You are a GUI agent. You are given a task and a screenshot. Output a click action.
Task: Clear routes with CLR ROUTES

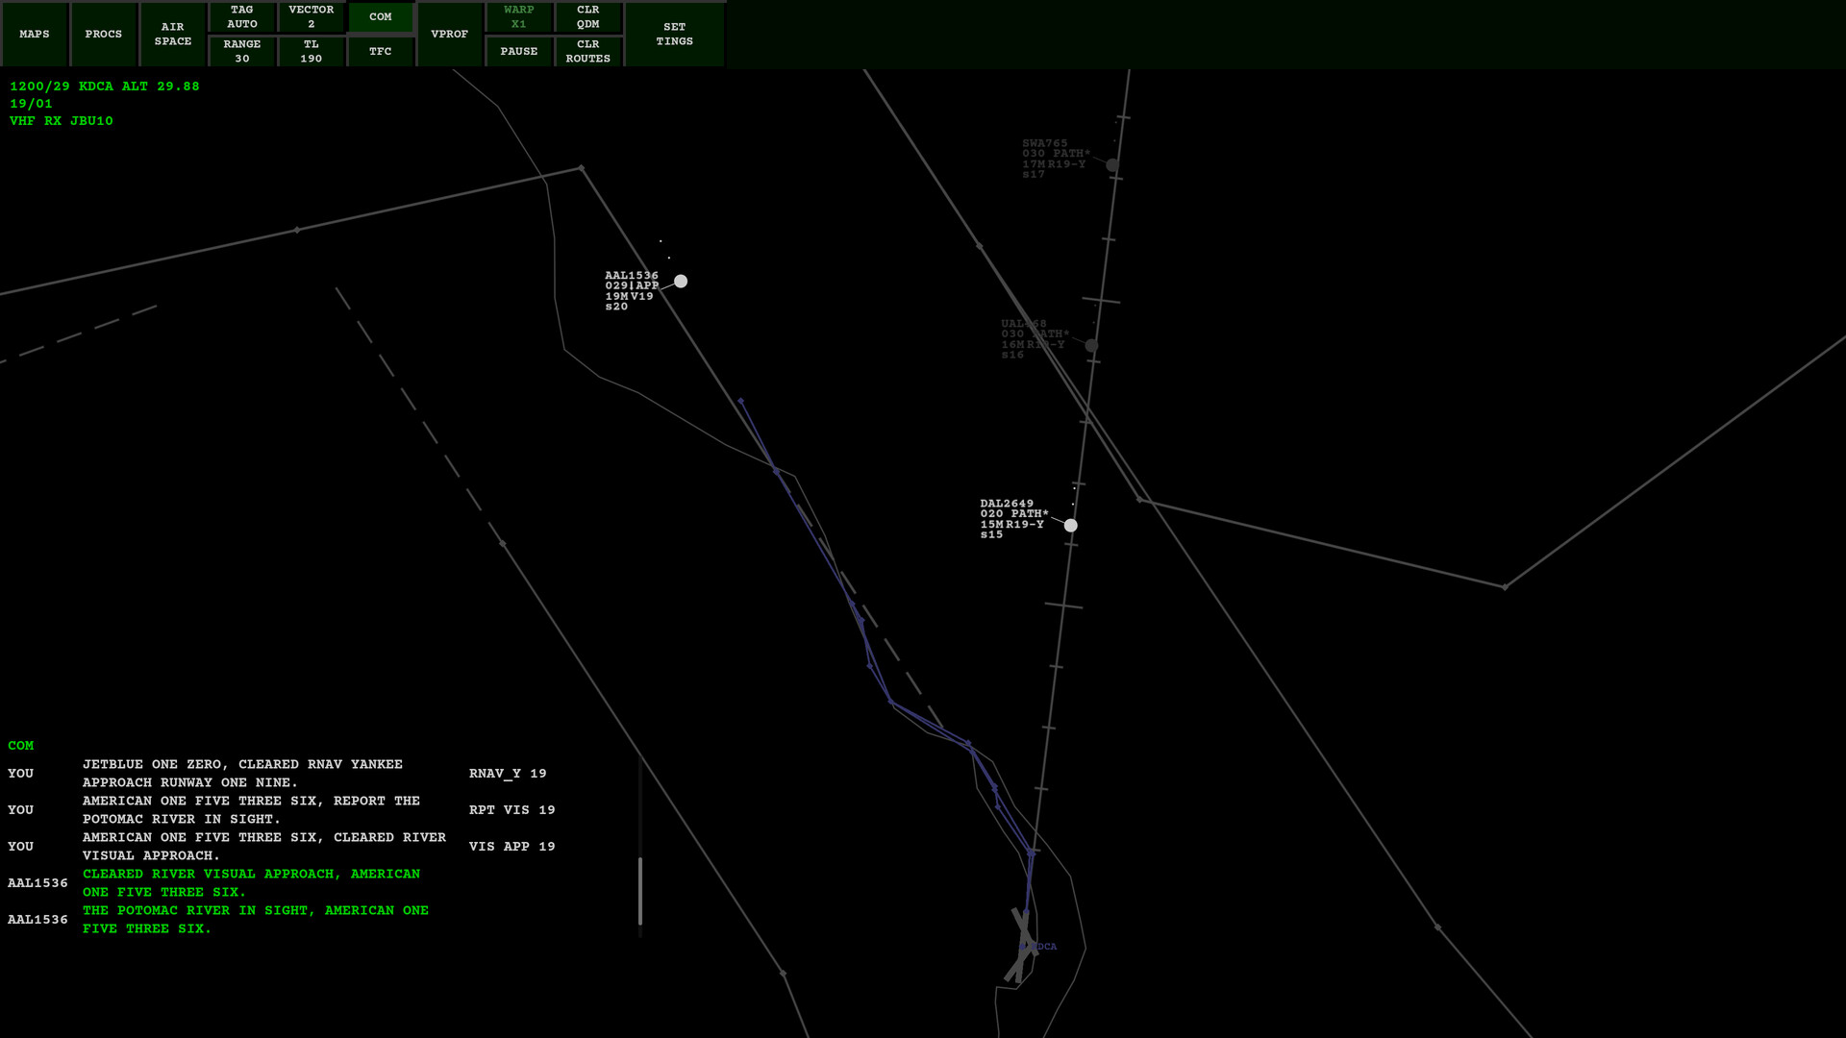[x=588, y=51]
